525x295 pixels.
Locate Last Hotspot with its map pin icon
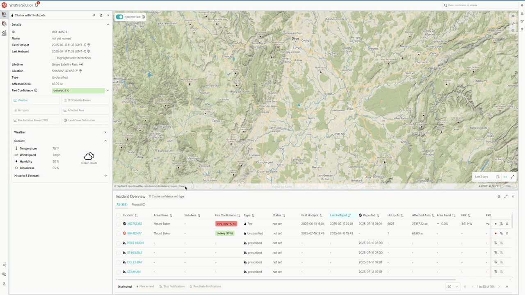[89, 52]
